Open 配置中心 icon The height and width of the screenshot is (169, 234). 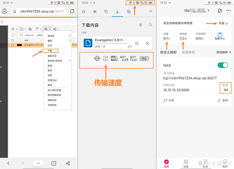click(220, 36)
